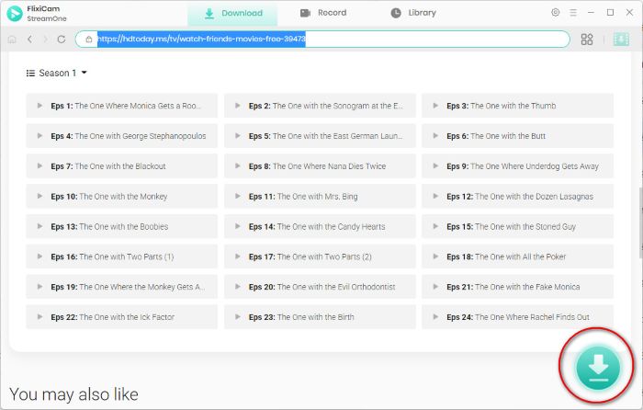Play Eps 8: The One Where Nana Dies Twice
This screenshot has width=643, height=410.
click(320, 166)
